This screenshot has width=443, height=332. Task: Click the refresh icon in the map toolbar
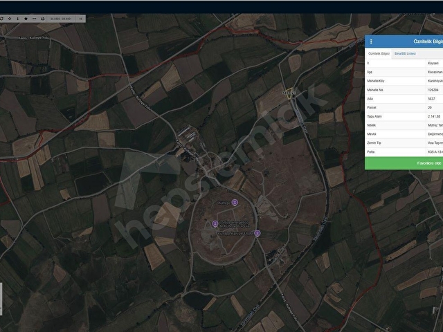tap(1, 19)
